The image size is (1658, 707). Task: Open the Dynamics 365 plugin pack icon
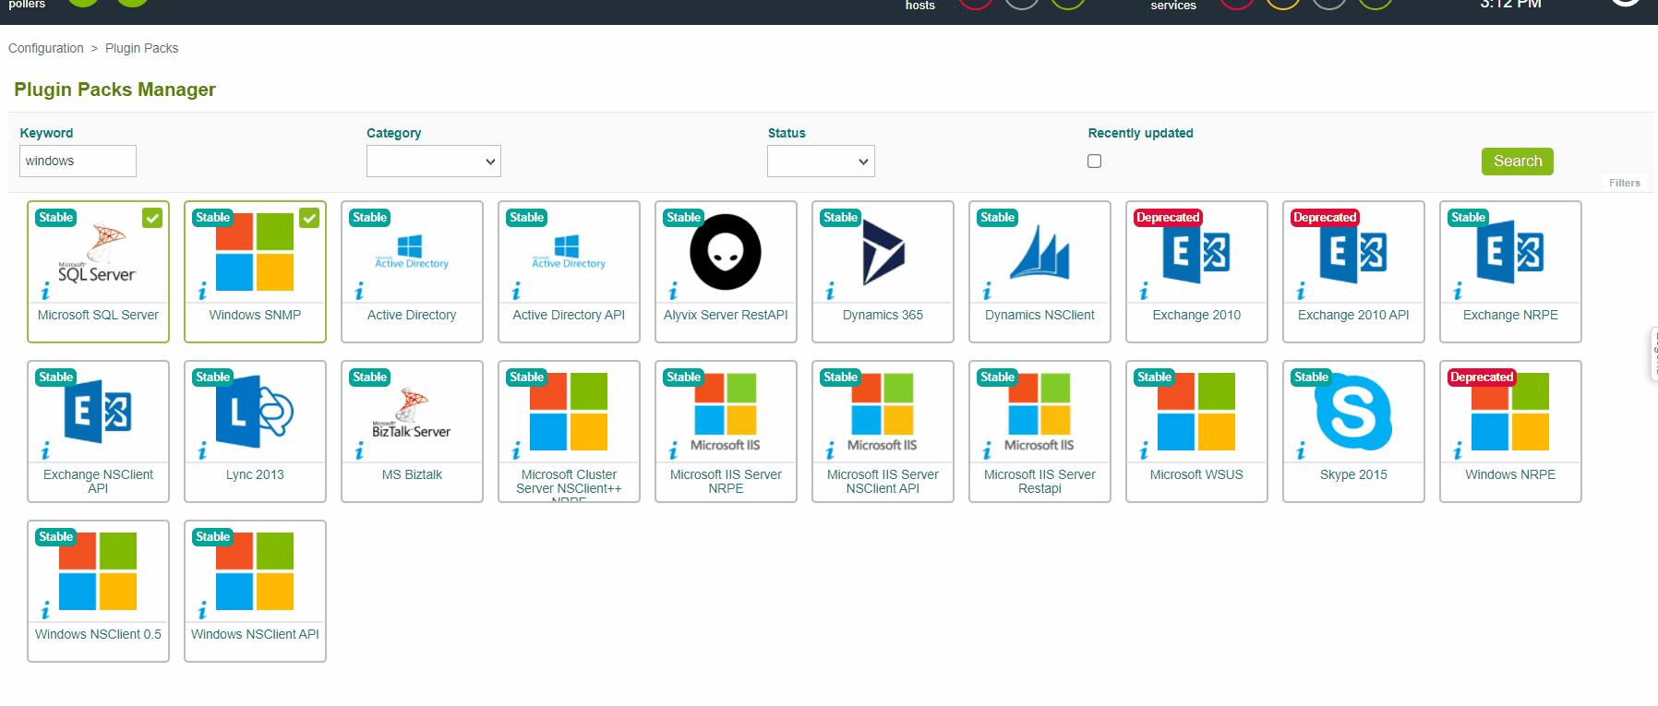click(883, 253)
